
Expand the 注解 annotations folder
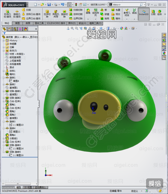4,47
